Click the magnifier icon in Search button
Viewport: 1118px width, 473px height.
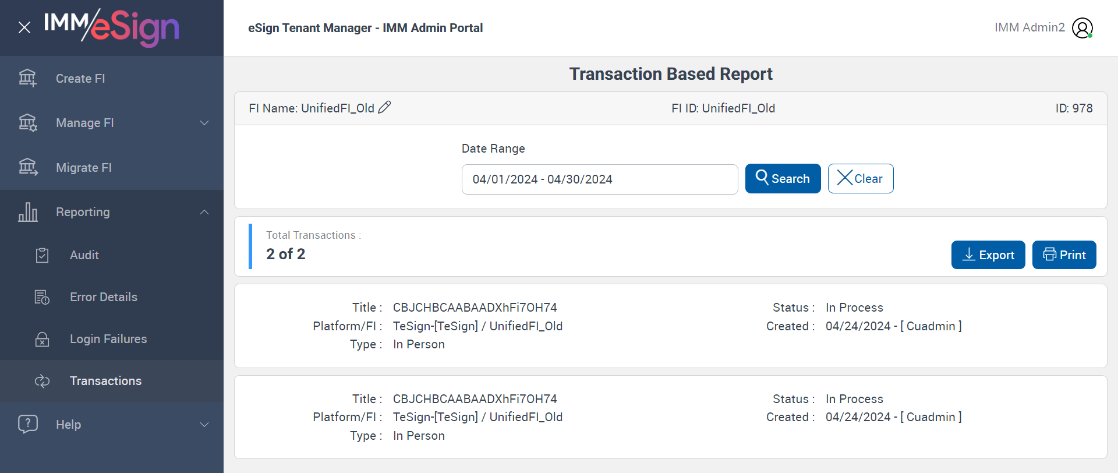pos(762,177)
